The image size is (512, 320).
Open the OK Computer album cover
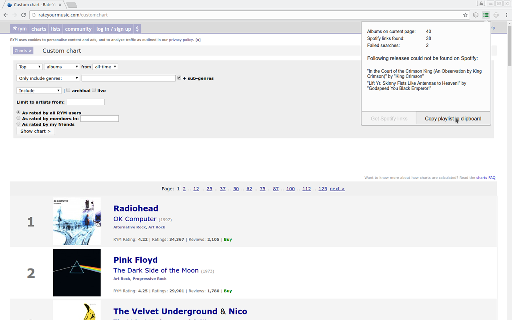[77, 221]
